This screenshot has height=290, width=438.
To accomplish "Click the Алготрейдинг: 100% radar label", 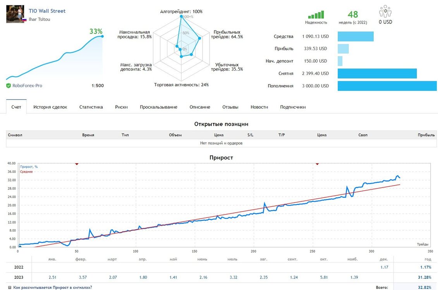I will (181, 12).
